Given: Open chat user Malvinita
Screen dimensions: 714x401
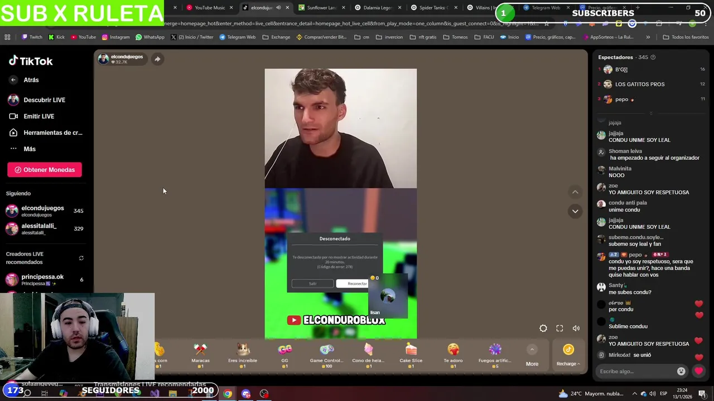Looking at the screenshot, I should pyautogui.click(x=620, y=168).
